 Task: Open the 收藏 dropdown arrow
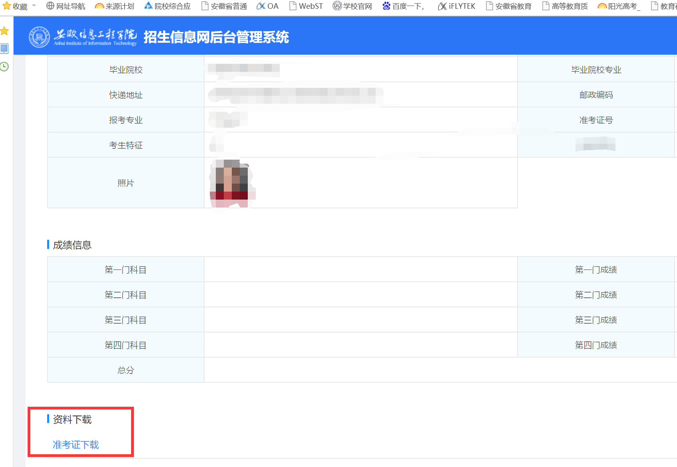pos(34,6)
